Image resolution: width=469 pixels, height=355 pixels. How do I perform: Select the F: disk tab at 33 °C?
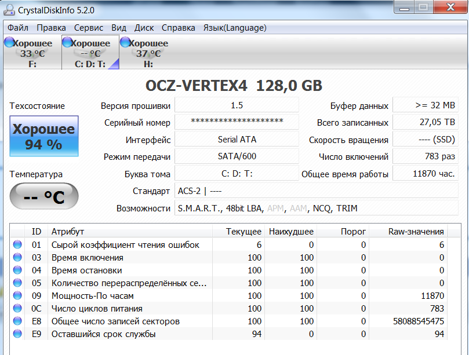32,53
